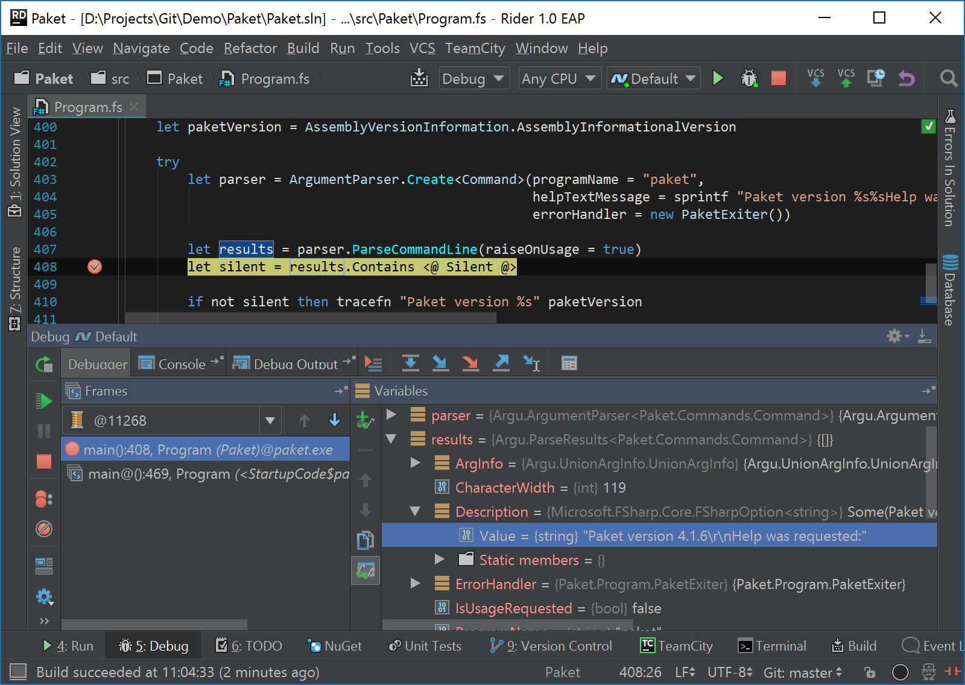The height and width of the screenshot is (685, 965).
Task: Force Step Into with the red arrow
Action: click(x=470, y=363)
